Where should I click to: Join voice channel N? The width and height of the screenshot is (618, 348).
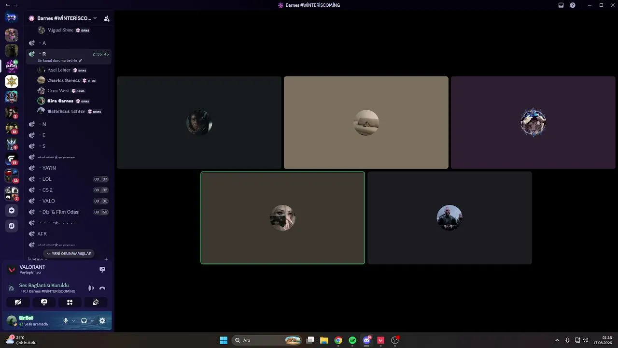[x=69, y=124]
